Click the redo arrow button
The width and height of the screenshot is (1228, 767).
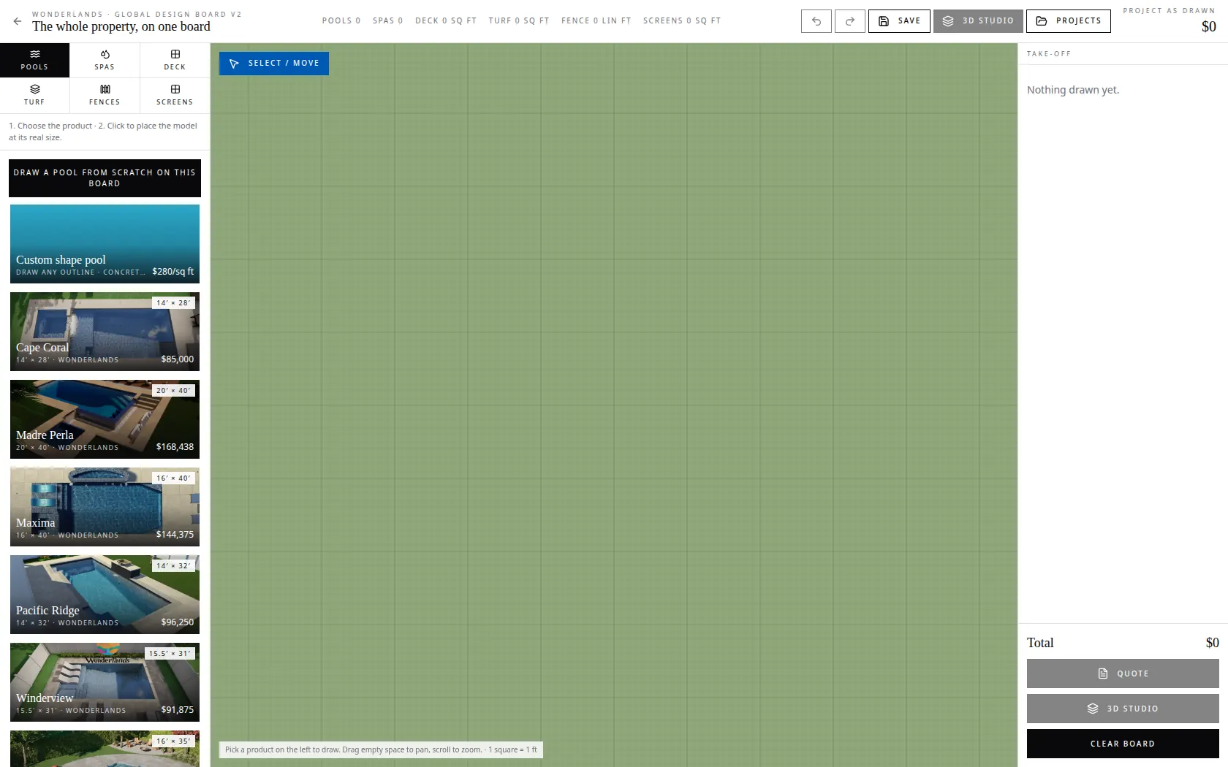(850, 21)
